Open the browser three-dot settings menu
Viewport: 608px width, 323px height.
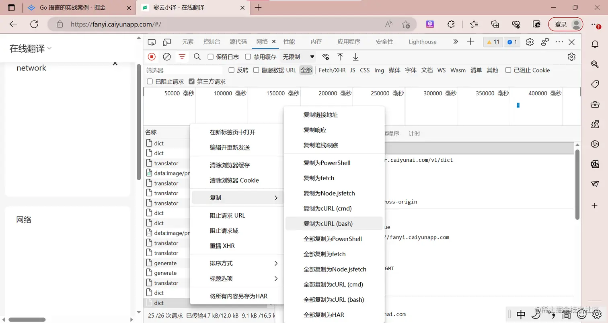596,24
